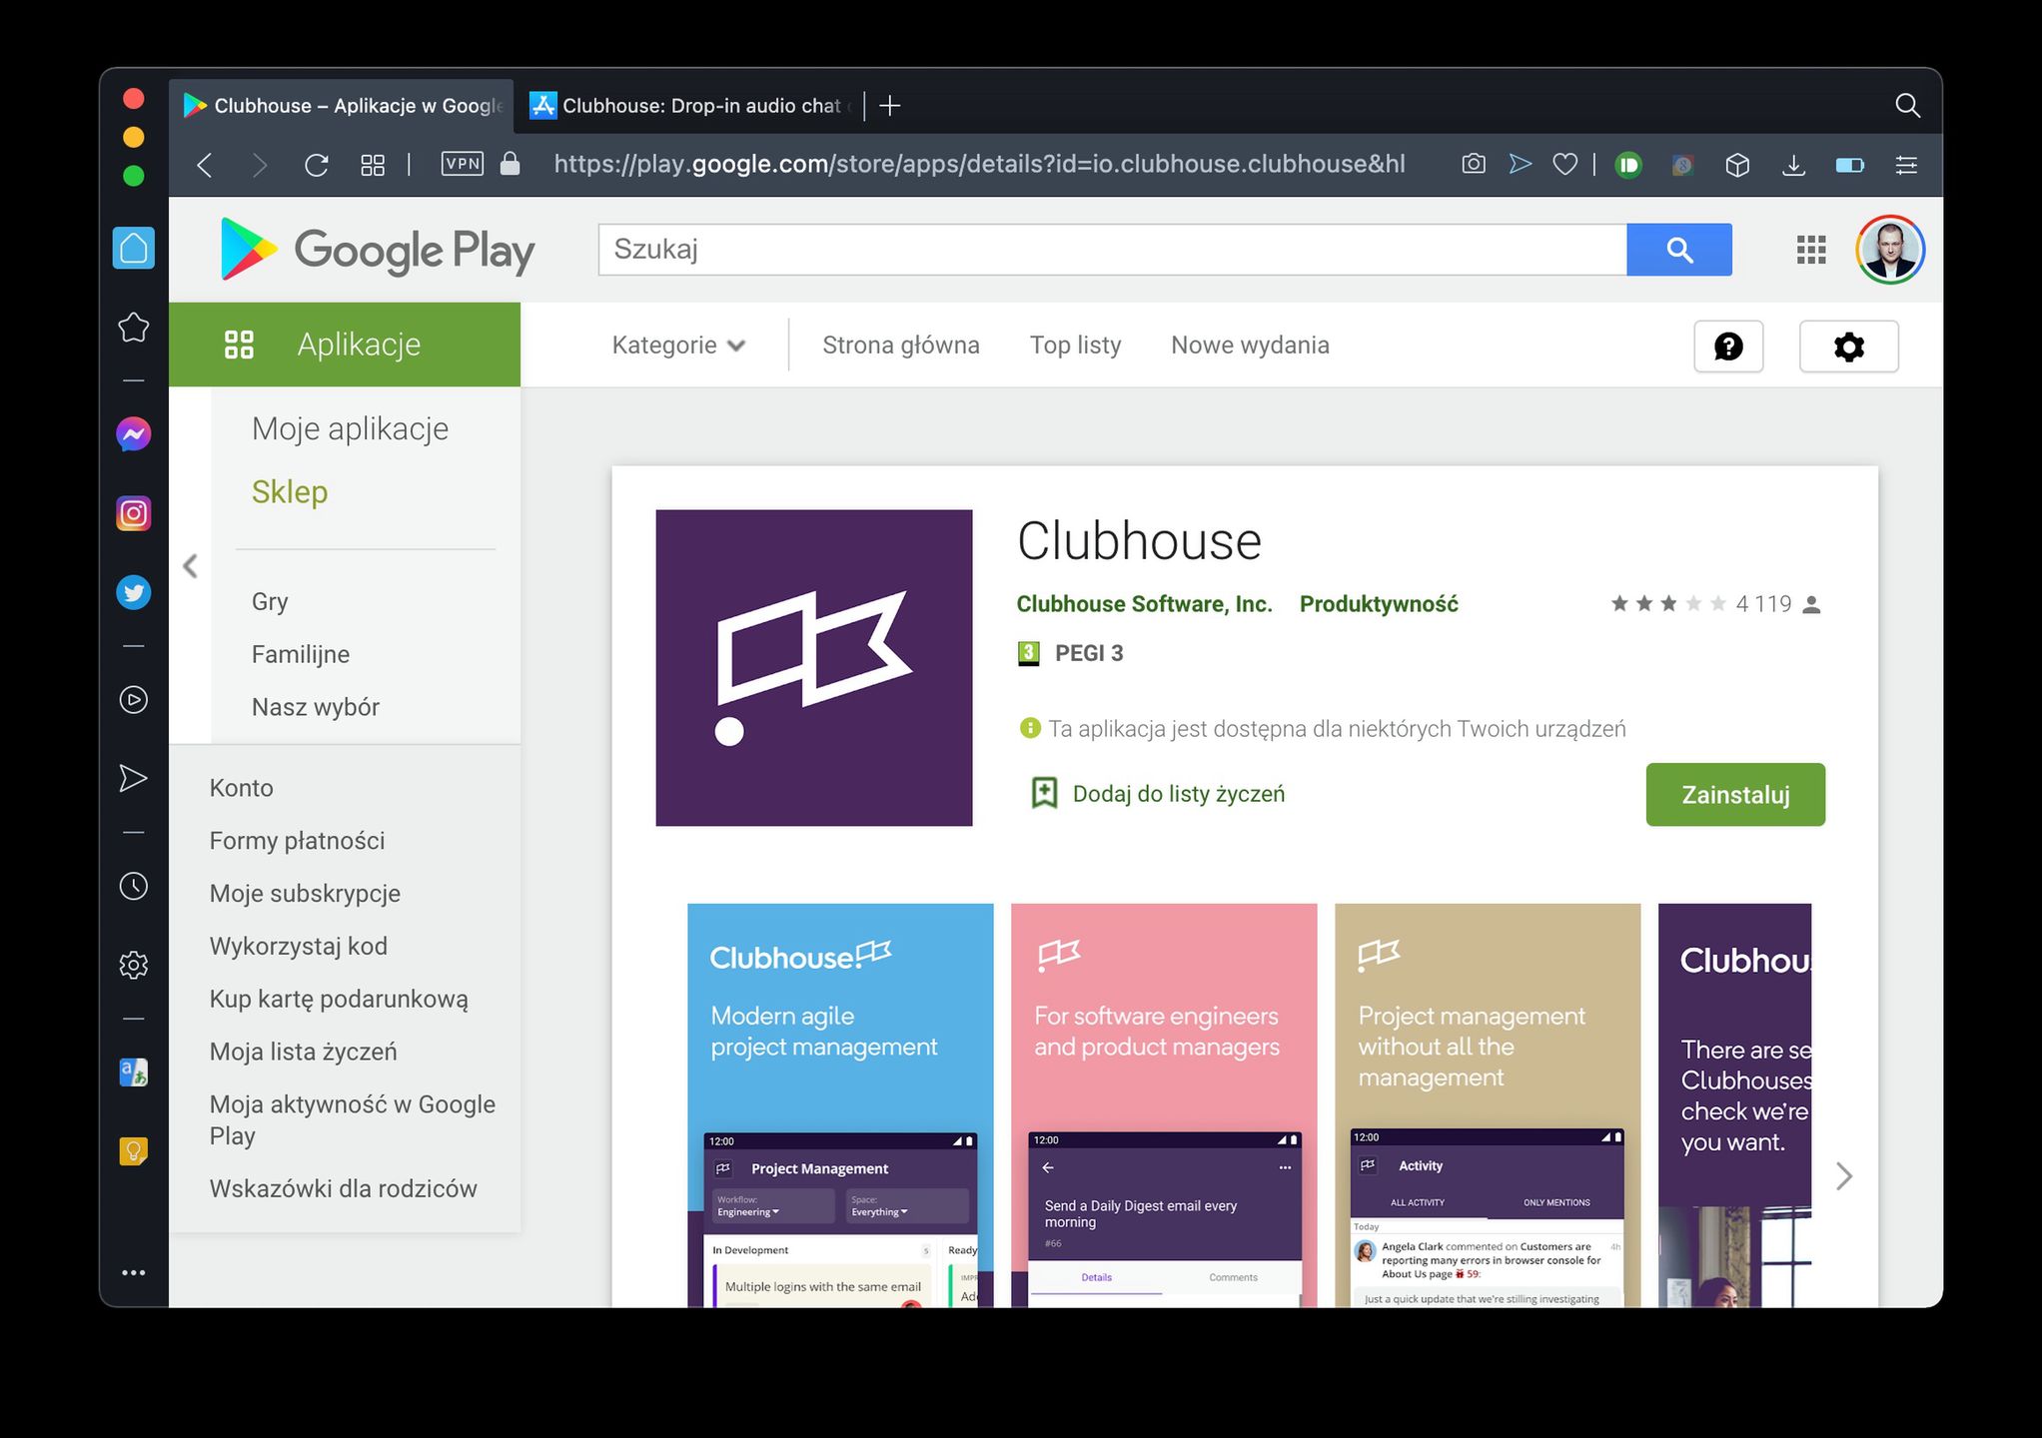Open Messenger in the Opera sidebar
Screen dimensions: 2042x1438
pyautogui.click(x=134, y=434)
